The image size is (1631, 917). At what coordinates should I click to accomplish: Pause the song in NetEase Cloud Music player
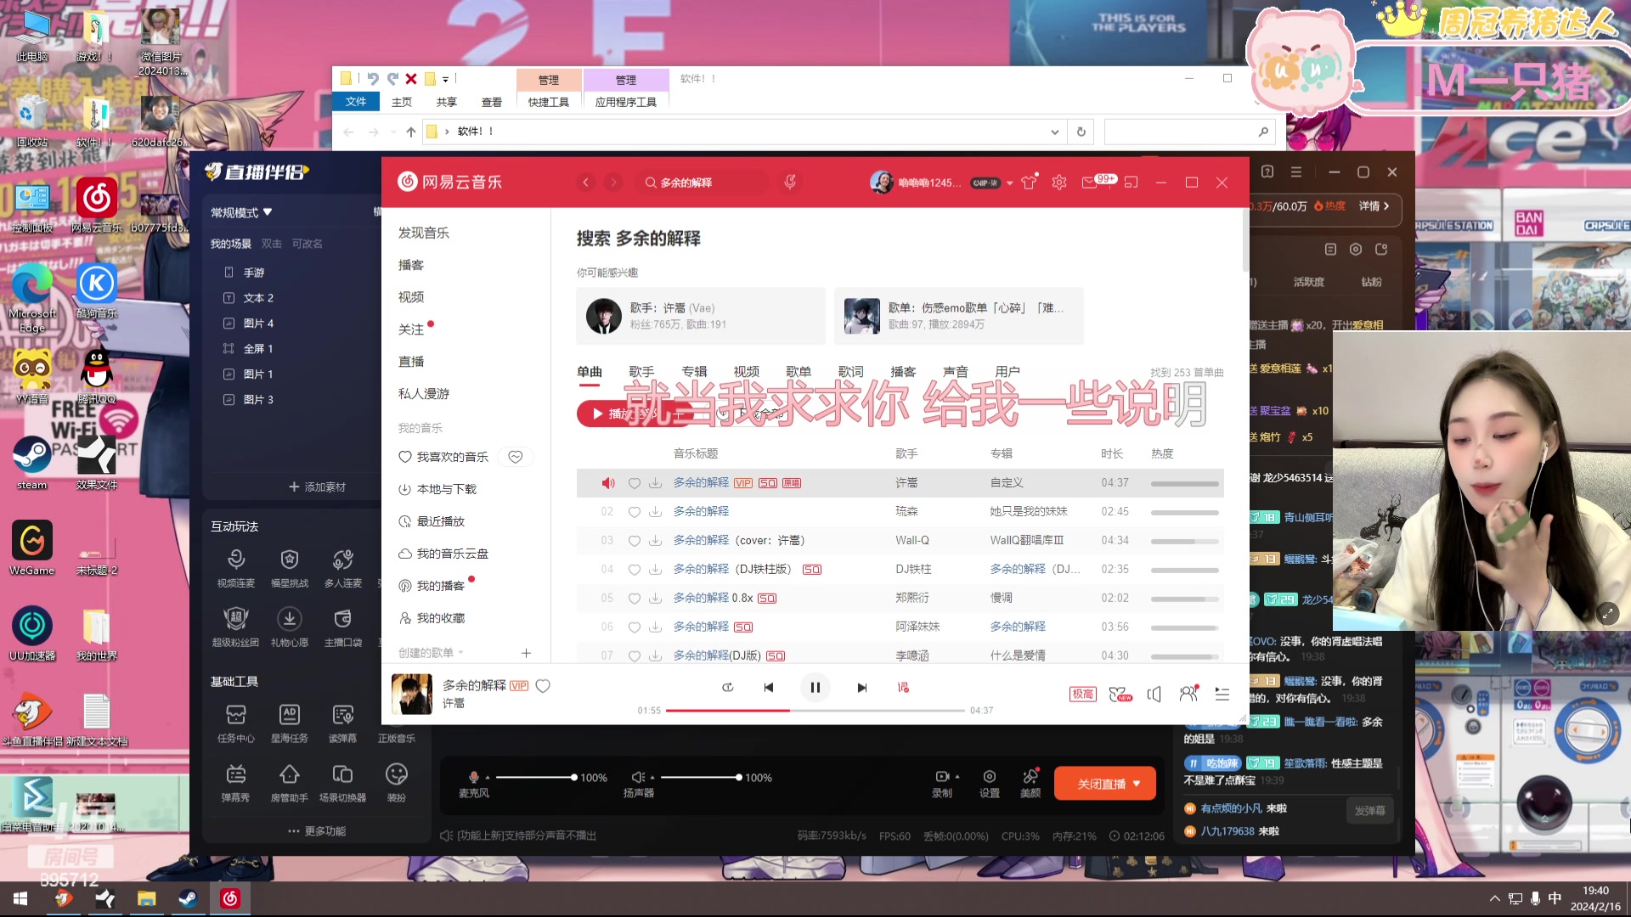pos(815,687)
